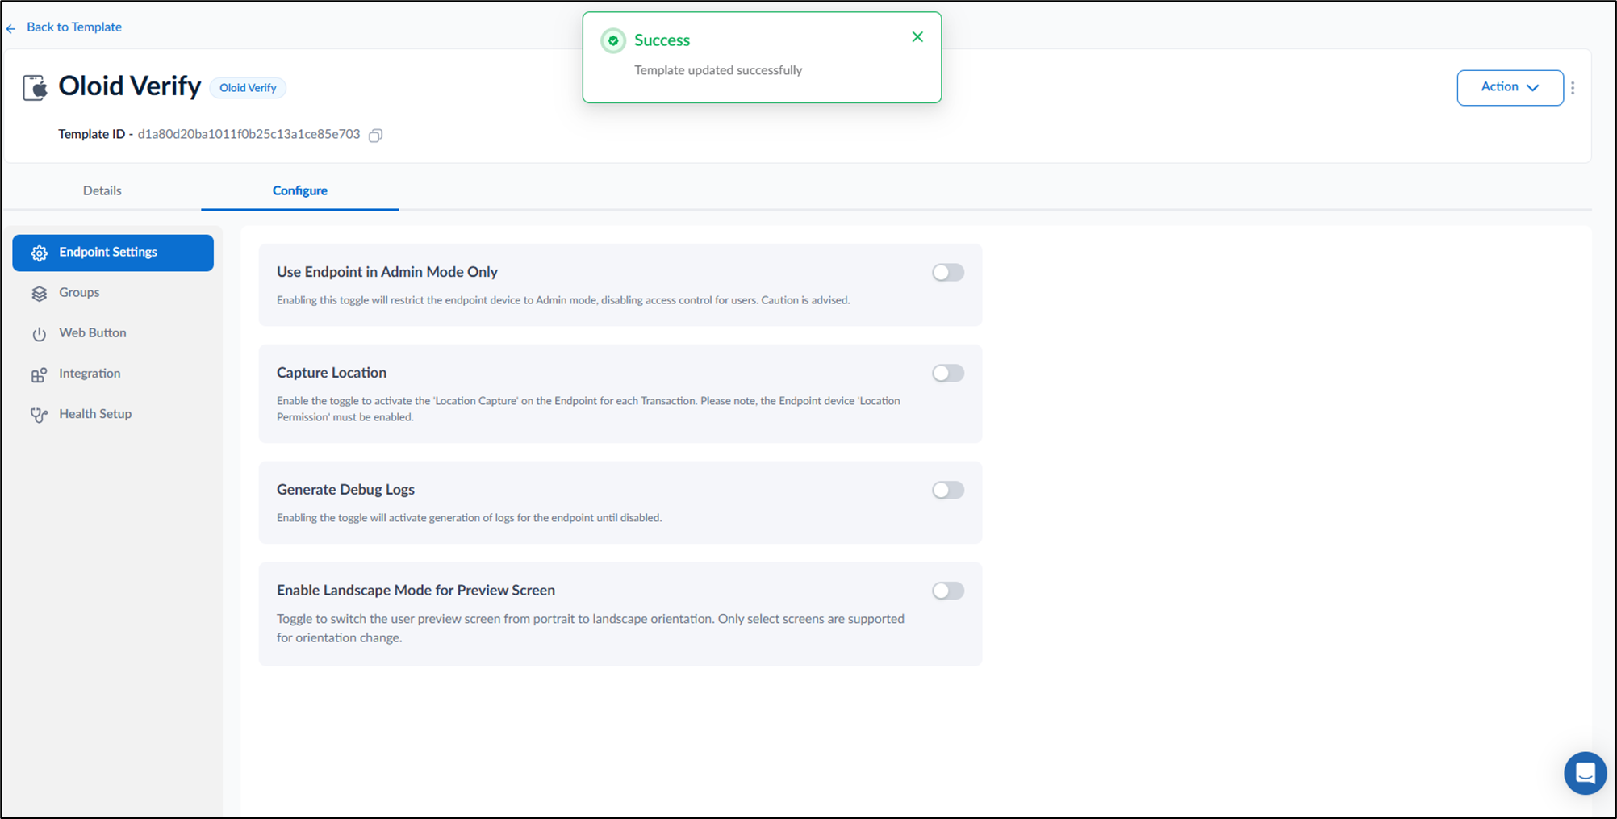Click the Generate Debug Logs heading

(x=345, y=490)
